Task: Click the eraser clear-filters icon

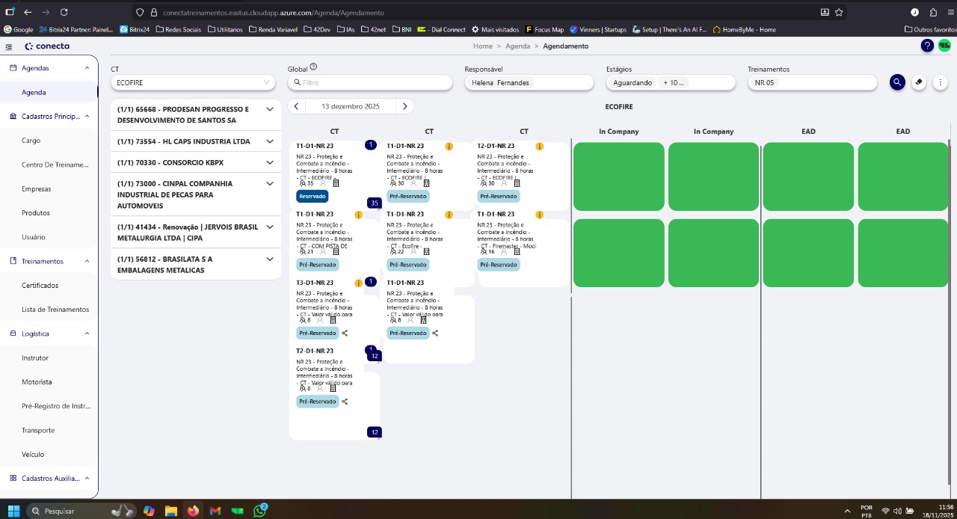Action: pyautogui.click(x=919, y=82)
